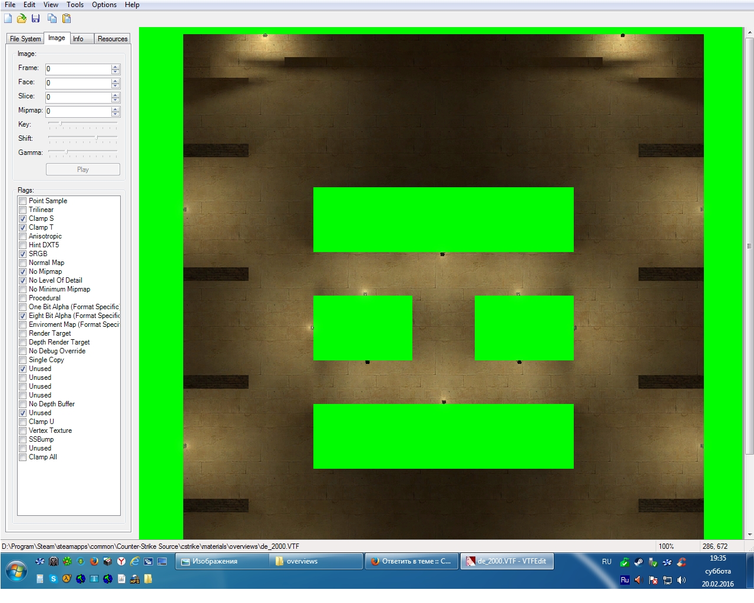This screenshot has height=603, width=754.
Task: Check the Normal Map flag
Action: [x=22, y=263]
